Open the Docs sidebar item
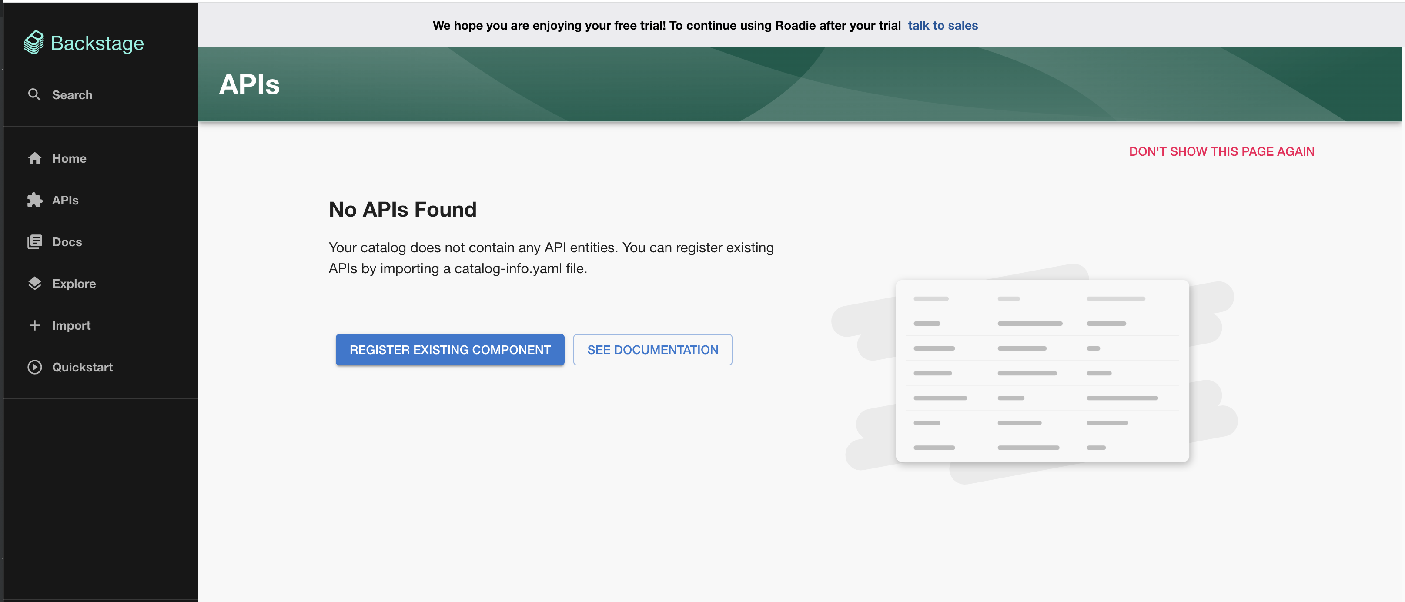Viewport: 1405px width, 602px height. point(67,241)
